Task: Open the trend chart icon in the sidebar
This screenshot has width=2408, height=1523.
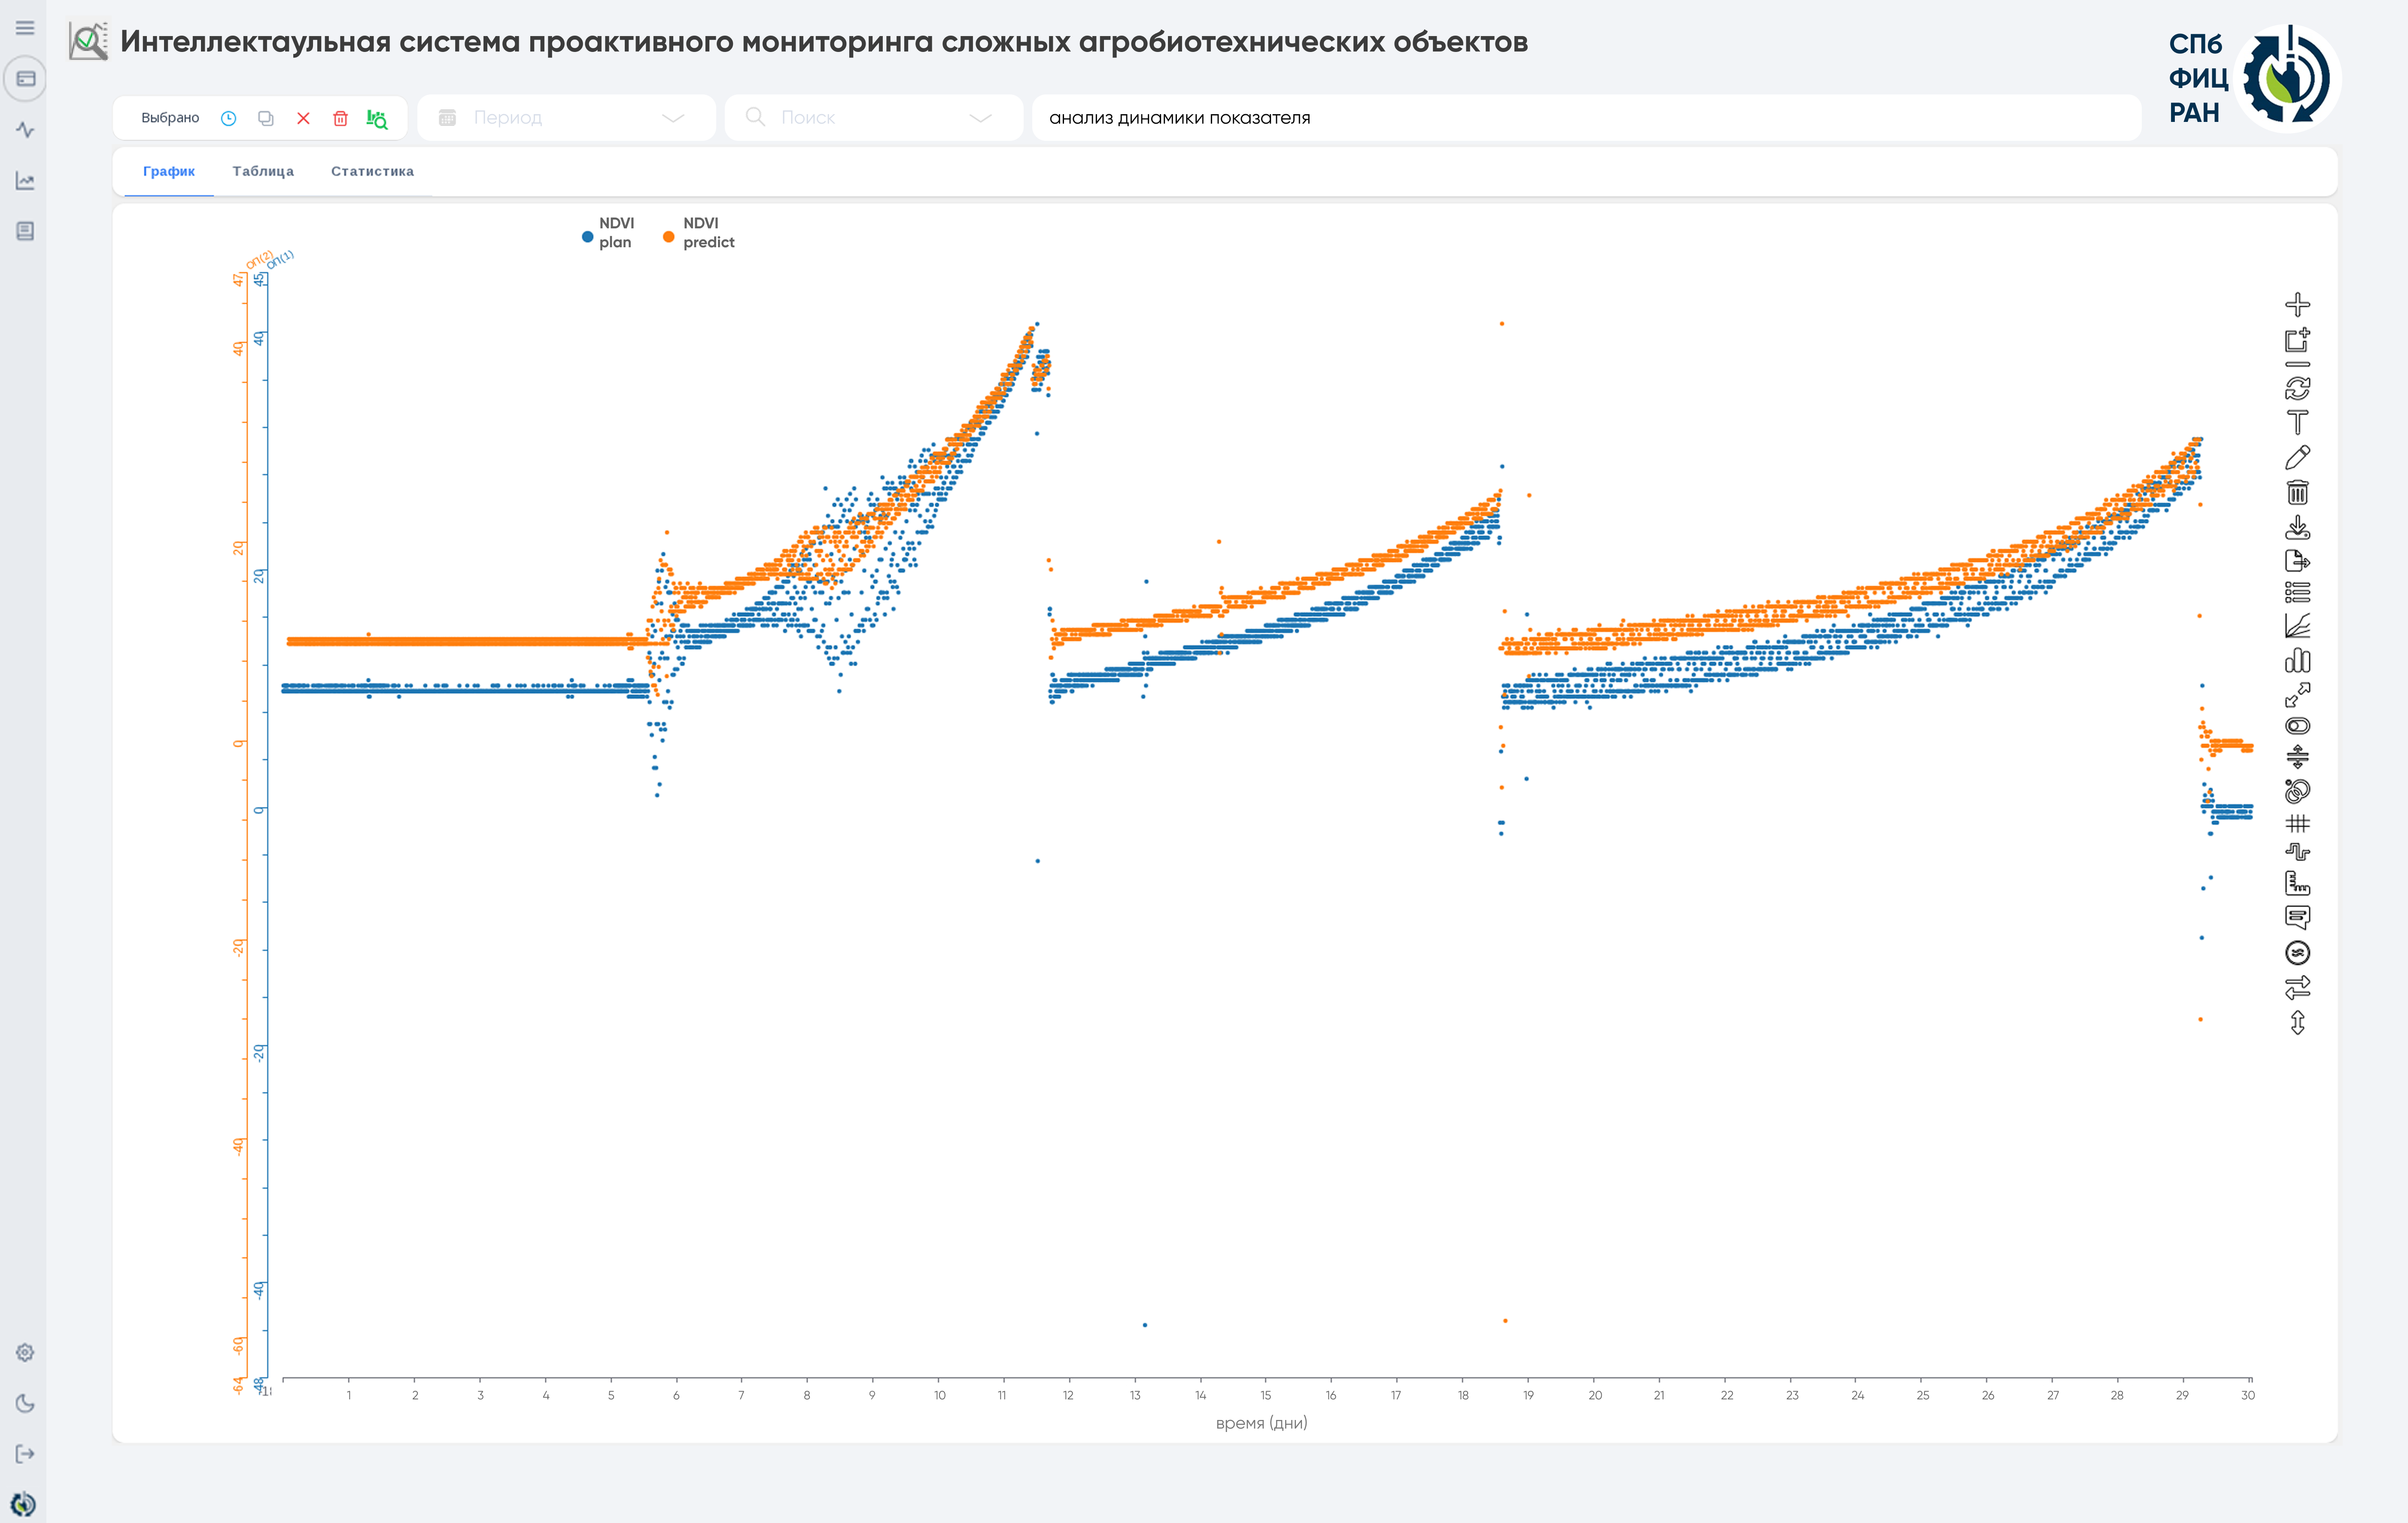Action: 25,181
